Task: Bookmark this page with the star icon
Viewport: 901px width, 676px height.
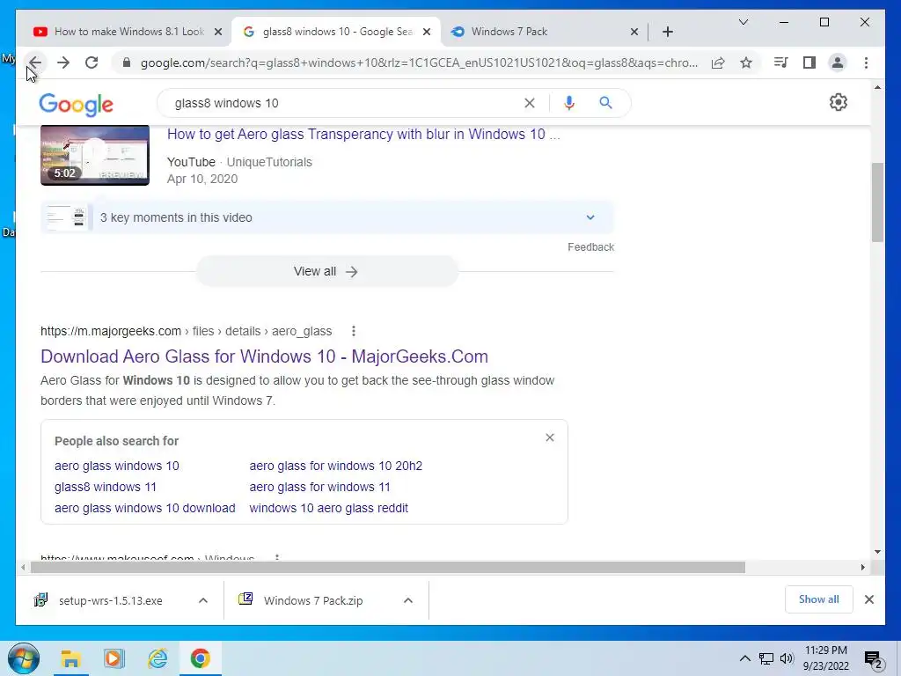Action: click(746, 62)
